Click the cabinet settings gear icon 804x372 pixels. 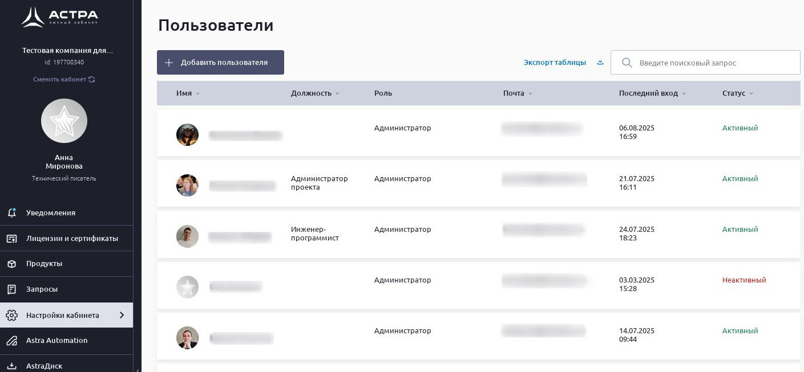[11, 315]
